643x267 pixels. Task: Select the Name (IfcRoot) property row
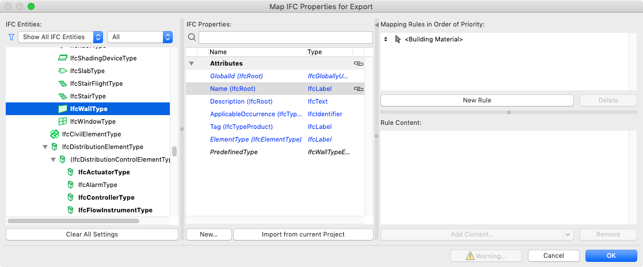point(275,89)
